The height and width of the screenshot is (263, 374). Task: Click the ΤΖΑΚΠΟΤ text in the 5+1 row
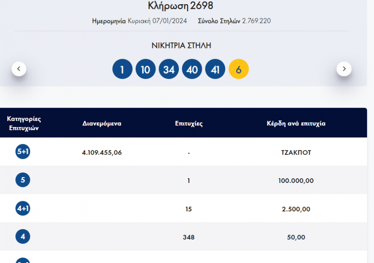point(296,153)
